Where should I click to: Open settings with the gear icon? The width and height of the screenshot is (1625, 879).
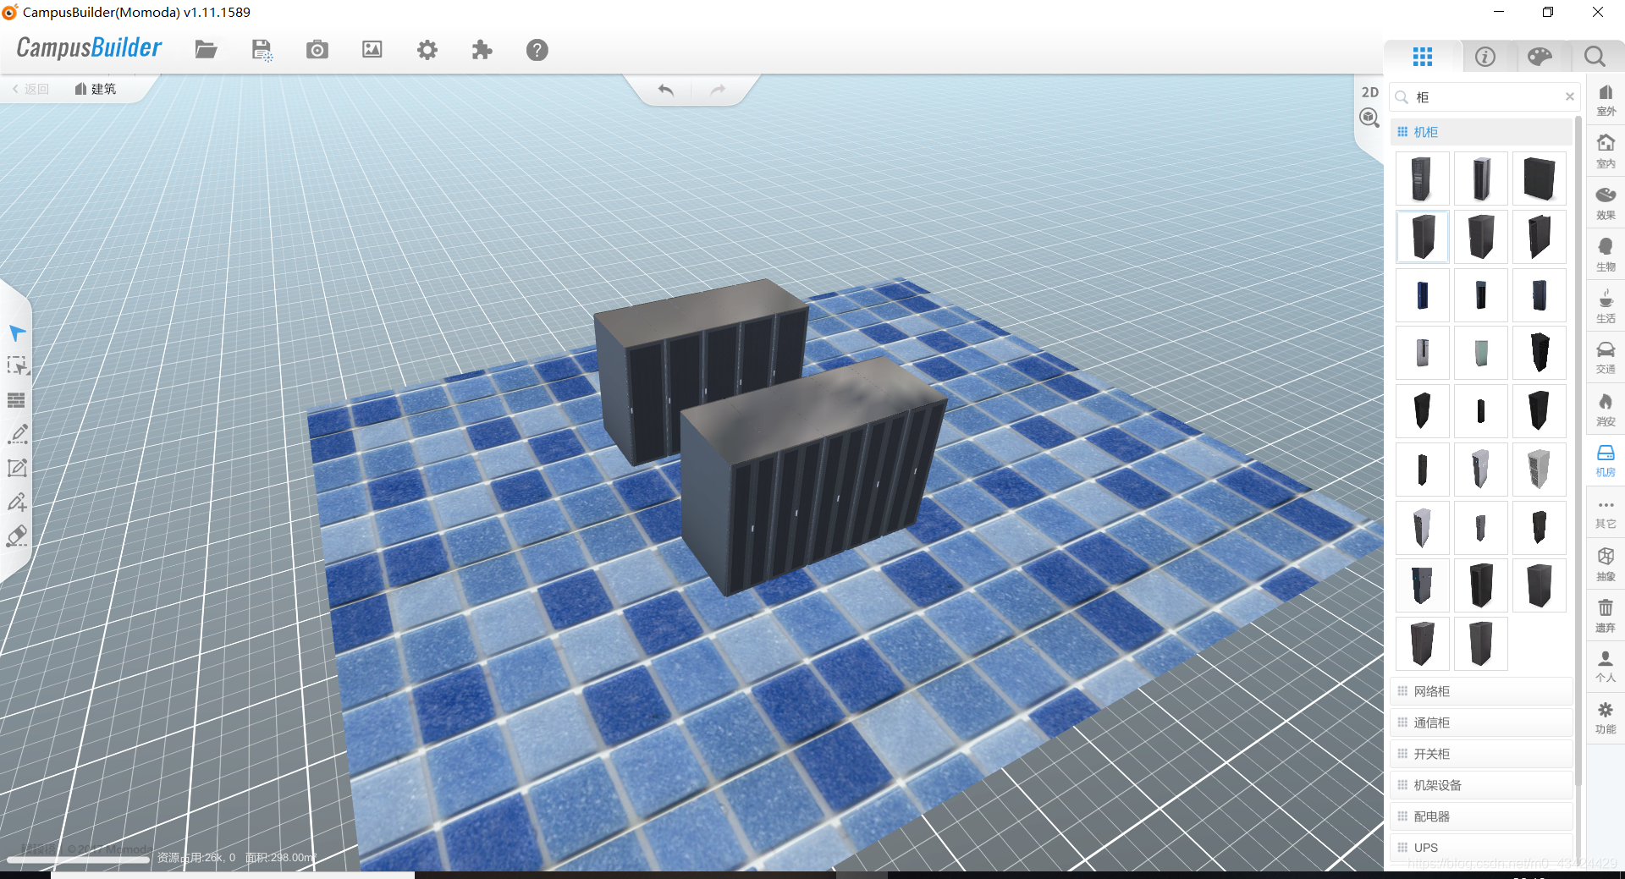427,50
